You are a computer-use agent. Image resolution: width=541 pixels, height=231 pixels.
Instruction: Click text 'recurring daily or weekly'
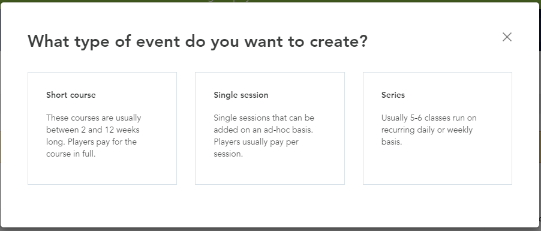[427, 130]
